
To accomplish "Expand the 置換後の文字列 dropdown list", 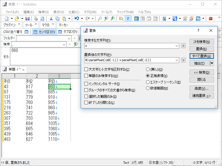I will [x=176, y=60].
